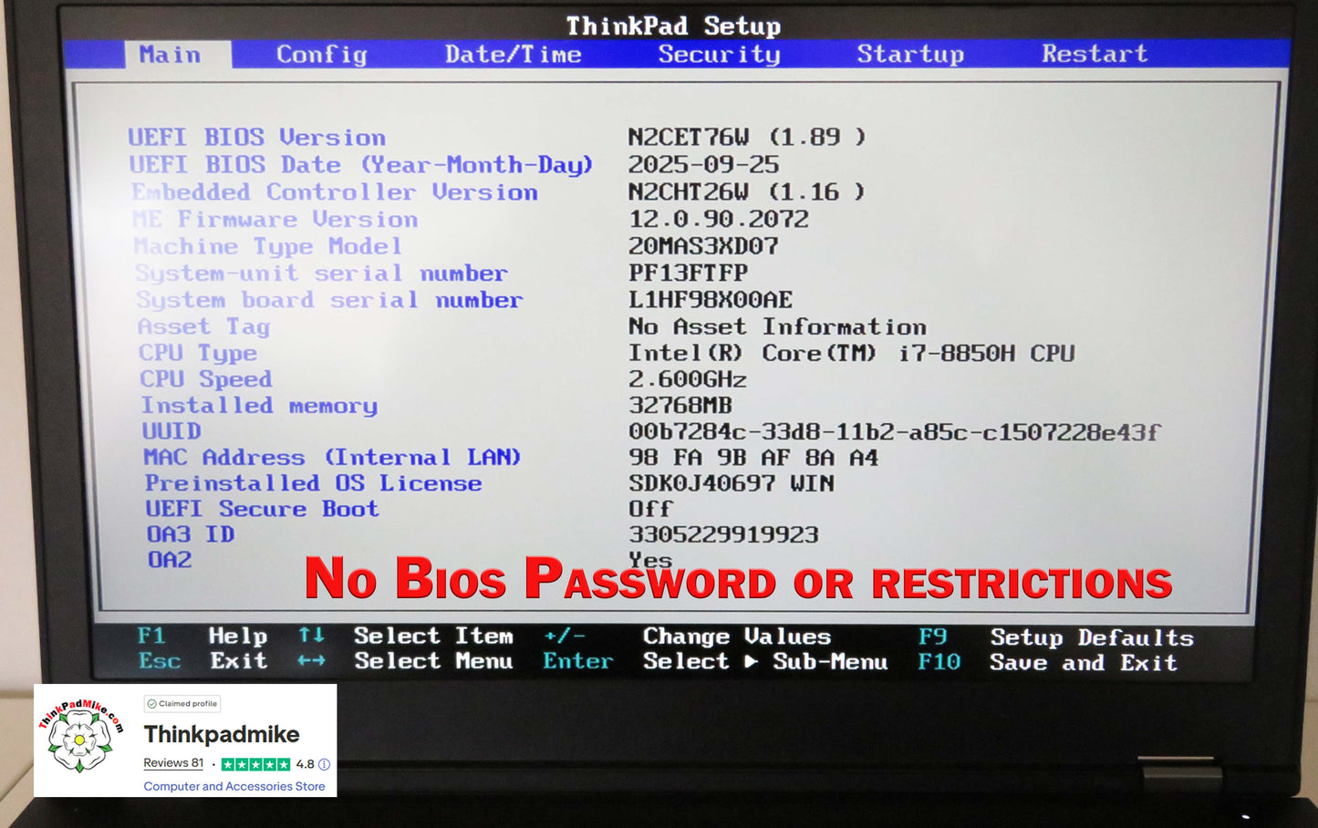Click the UEFI BIOS Version label
The width and height of the screenshot is (1318, 828).
tap(256, 138)
